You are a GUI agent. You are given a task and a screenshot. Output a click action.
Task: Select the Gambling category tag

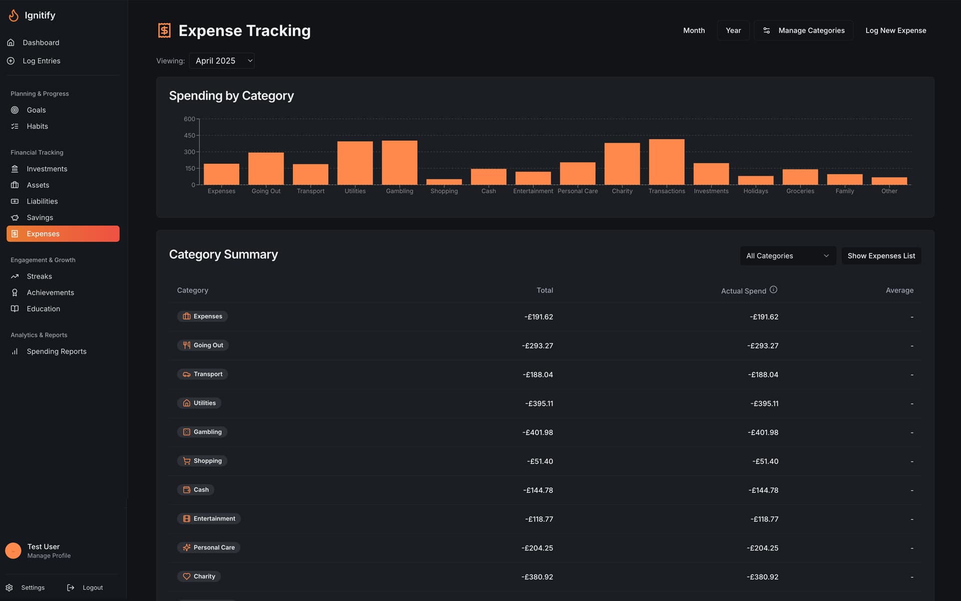pos(202,432)
